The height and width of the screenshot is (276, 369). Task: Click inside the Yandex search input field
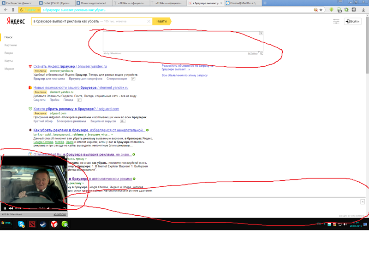click(x=88, y=22)
